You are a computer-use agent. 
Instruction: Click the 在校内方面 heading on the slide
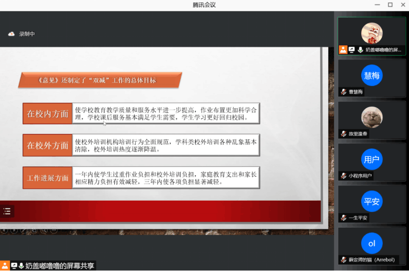[48, 114]
